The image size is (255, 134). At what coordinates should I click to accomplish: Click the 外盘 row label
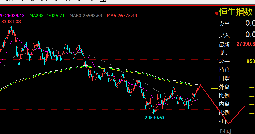pos(224,87)
